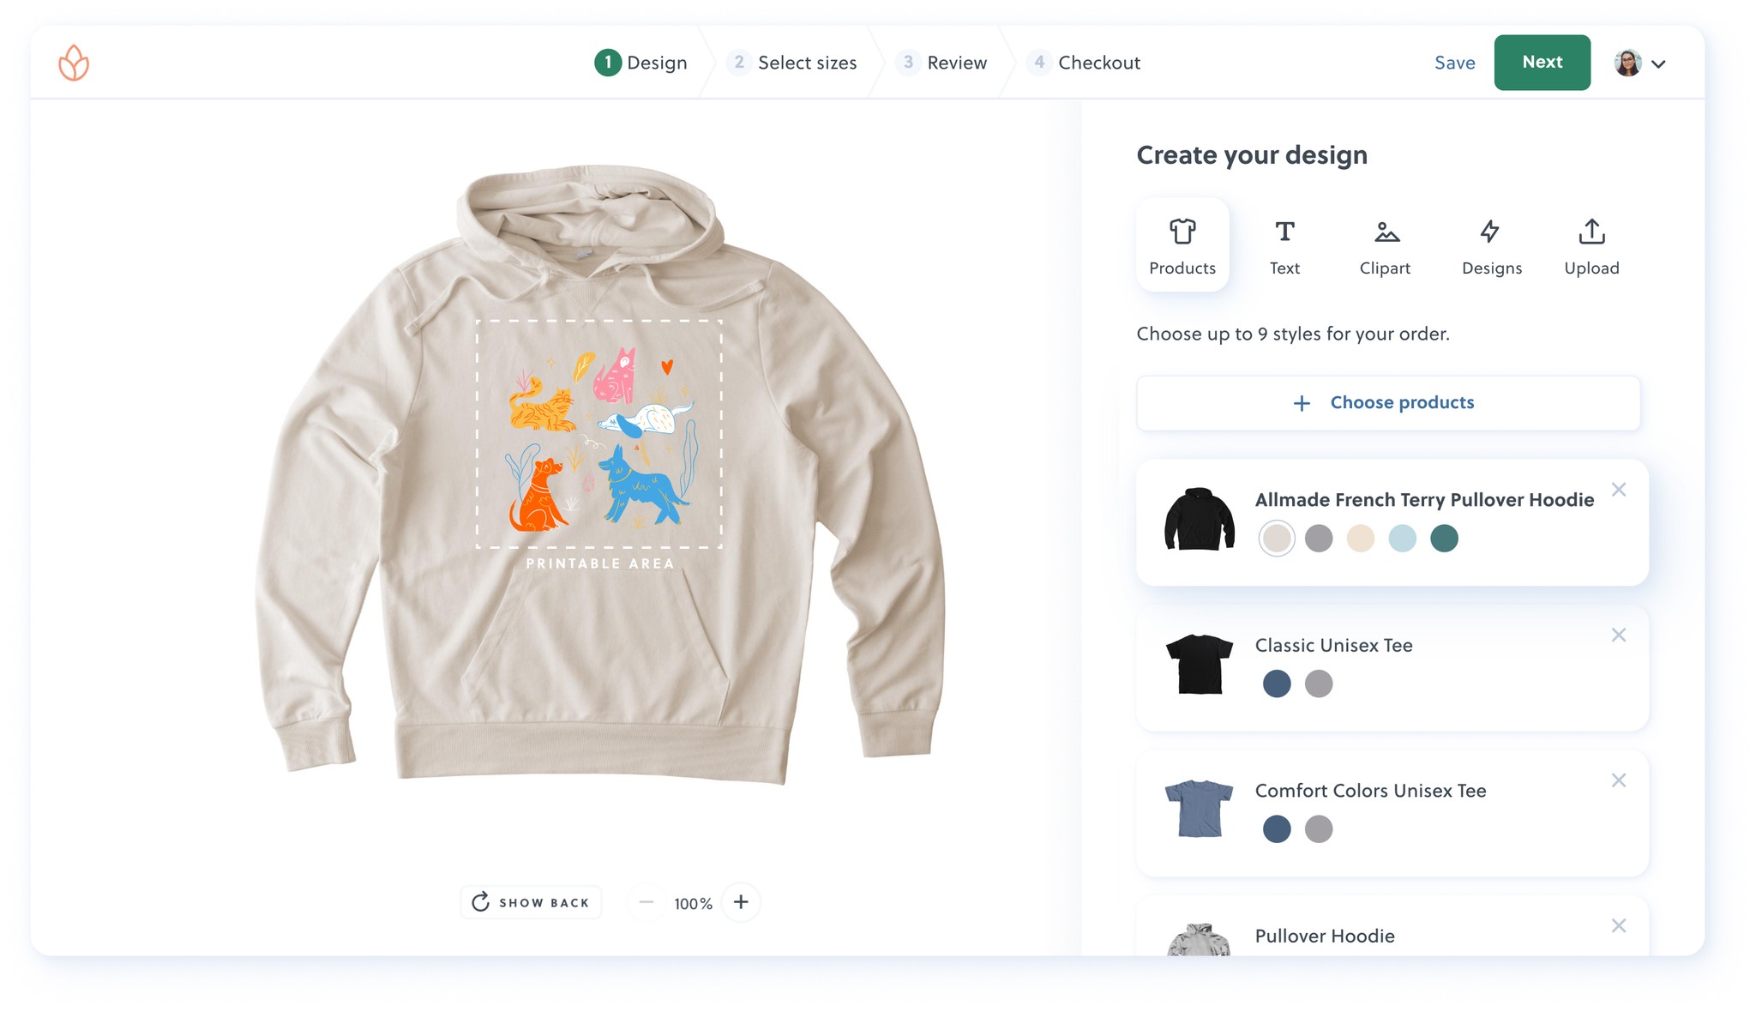Image resolution: width=1756 pixels, height=1012 pixels.
Task: Open the Designs panel
Action: click(1491, 244)
